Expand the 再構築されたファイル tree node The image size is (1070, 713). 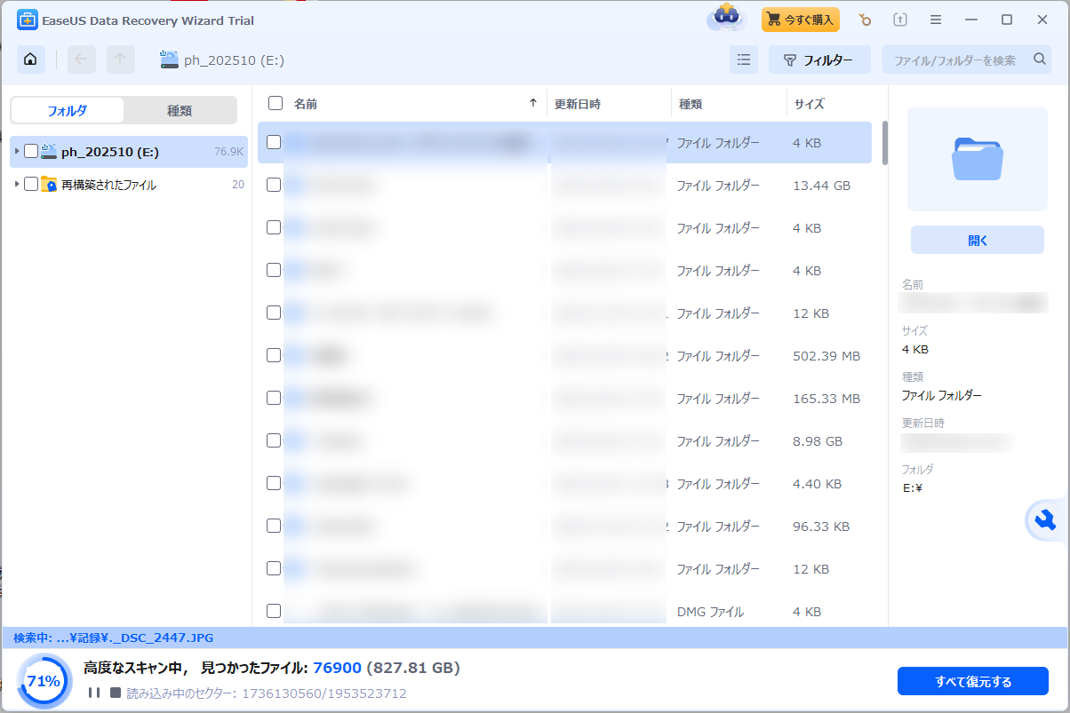point(17,185)
